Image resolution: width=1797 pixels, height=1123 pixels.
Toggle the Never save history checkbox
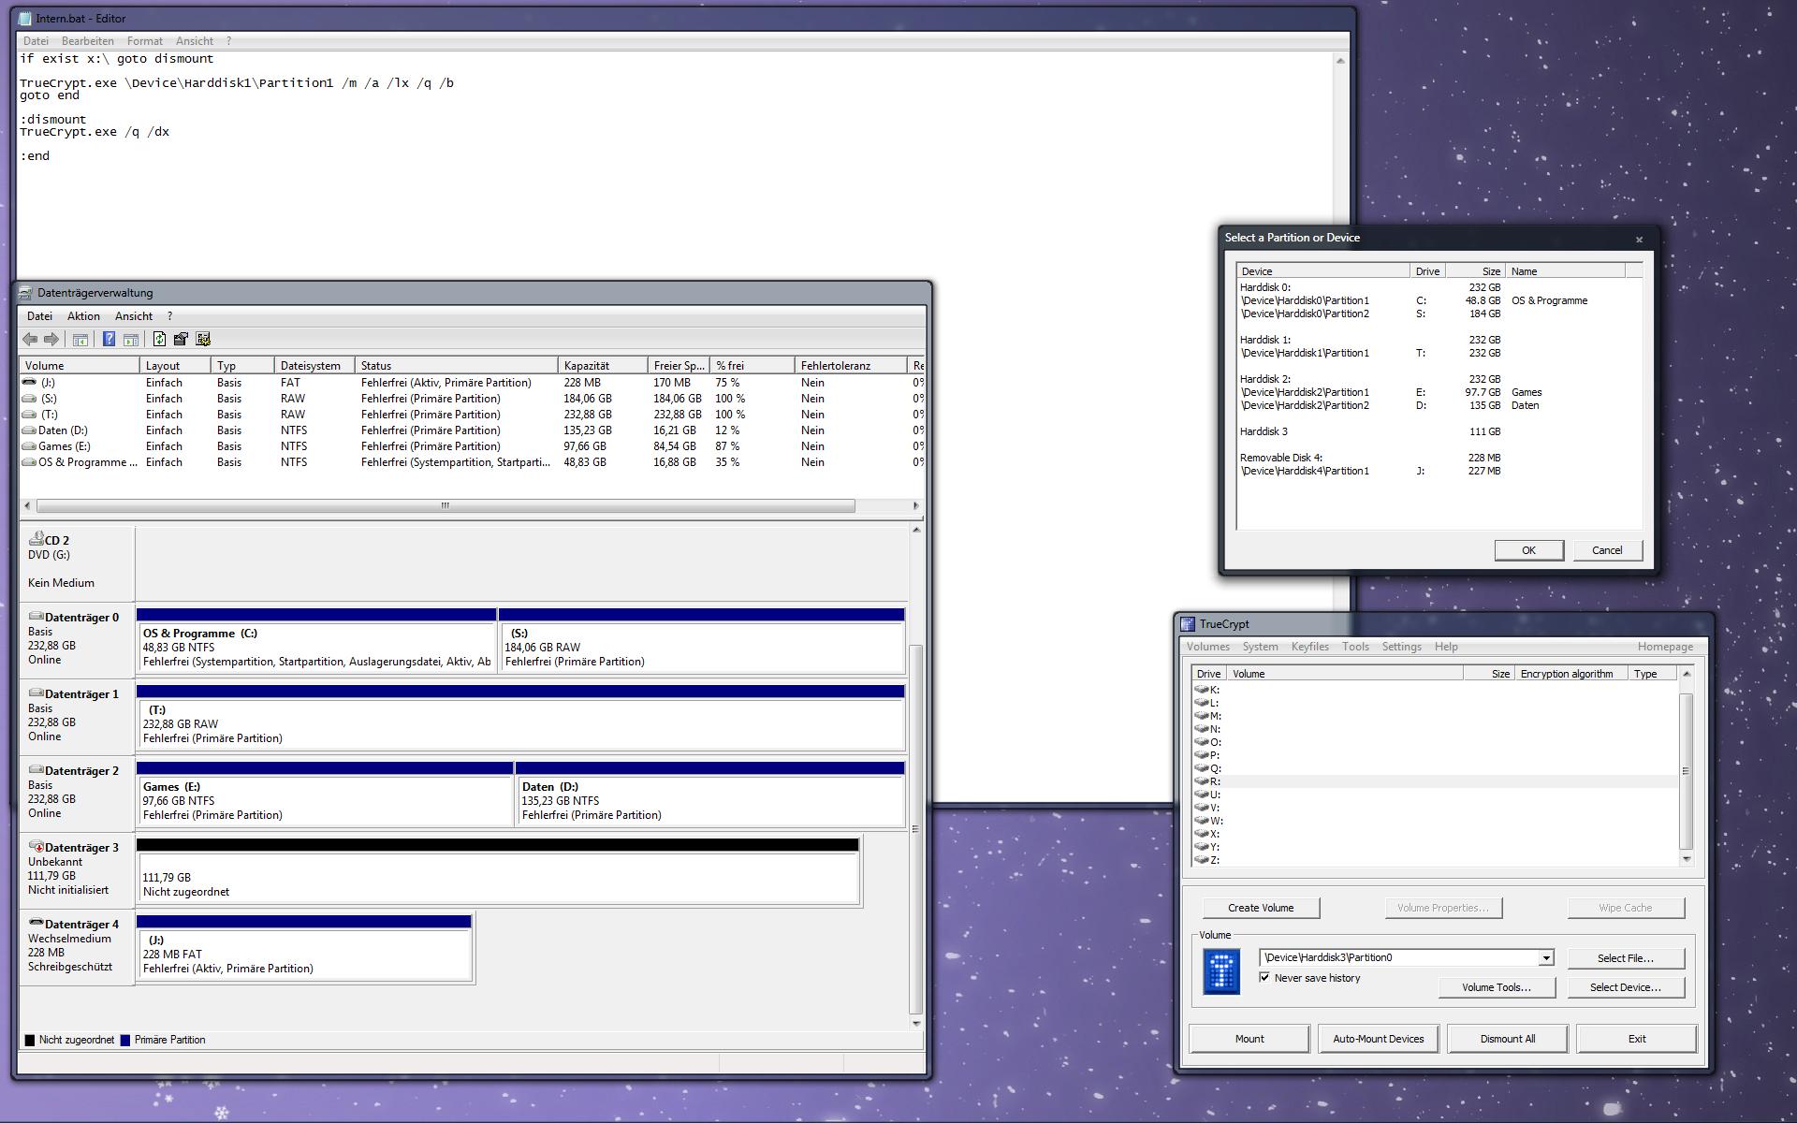pos(1264,978)
